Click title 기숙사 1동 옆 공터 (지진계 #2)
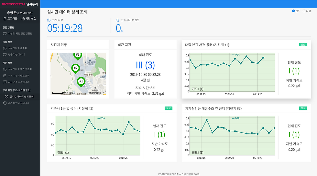This screenshot has width=317, height=176. 72,108
